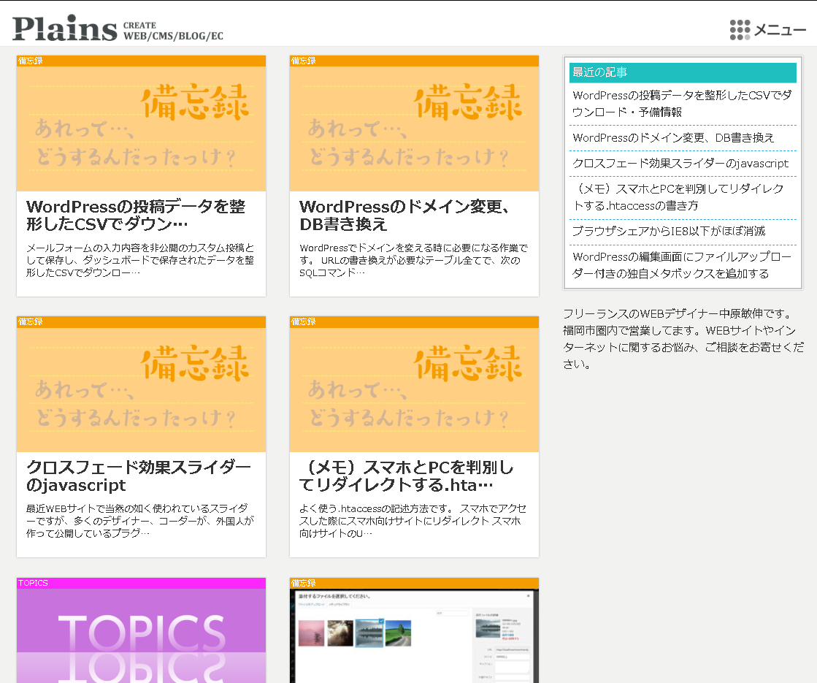The height and width of the screenshot is (683, 817).
Task: Click メニュー in the top right corner
Action: point(780,30)
